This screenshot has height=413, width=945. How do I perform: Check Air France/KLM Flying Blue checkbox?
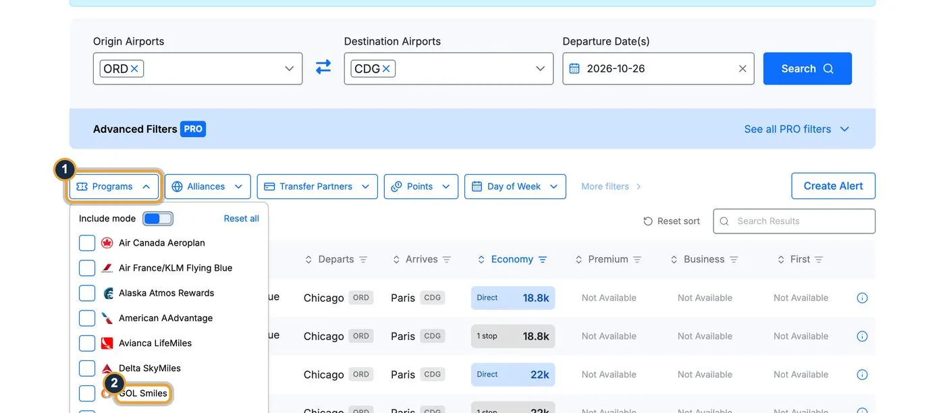tap(87, 268)
